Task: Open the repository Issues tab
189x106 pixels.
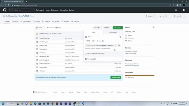Action: click(15, 21)
